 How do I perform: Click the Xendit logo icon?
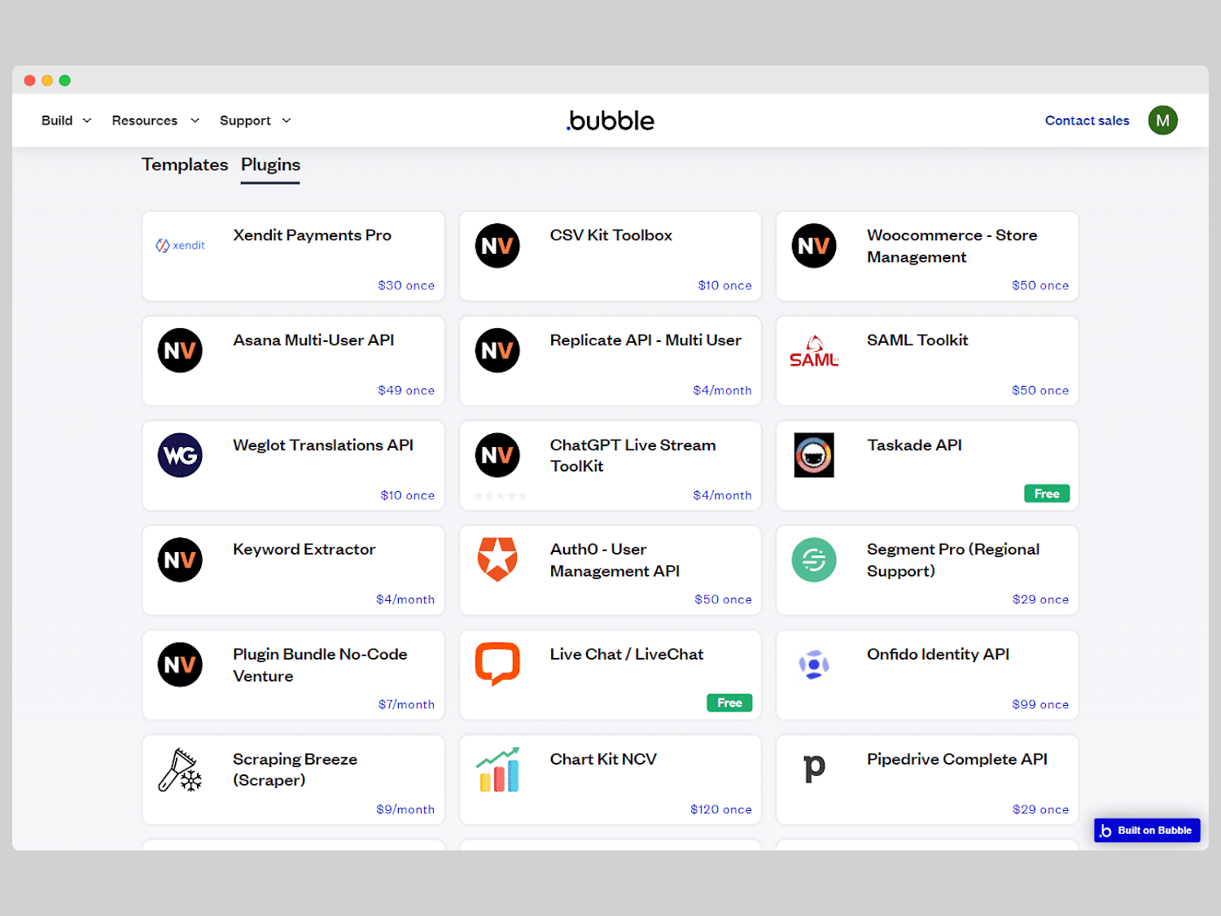click(180, 245)
